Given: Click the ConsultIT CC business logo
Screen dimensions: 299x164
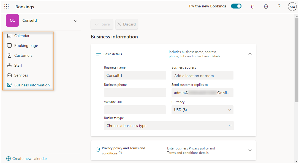Looking at the screenshot, I should [12, 20].
